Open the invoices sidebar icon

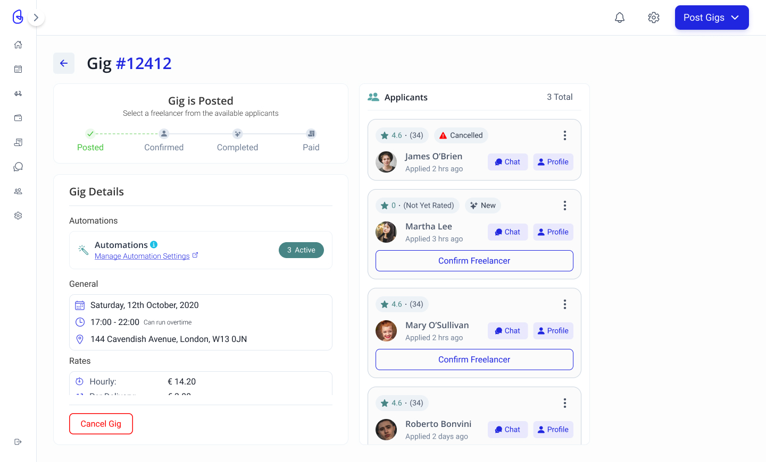point(18,142)
